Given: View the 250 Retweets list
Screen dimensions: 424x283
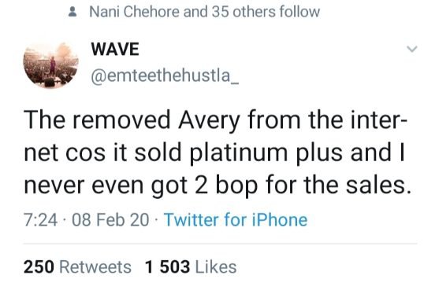Looking at the screenshot, I should click(77, 266).
